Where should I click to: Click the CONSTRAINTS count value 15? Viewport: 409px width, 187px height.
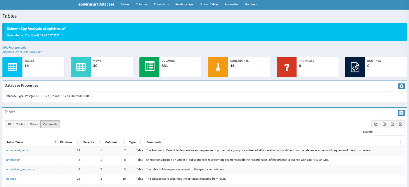coord(232,66)
